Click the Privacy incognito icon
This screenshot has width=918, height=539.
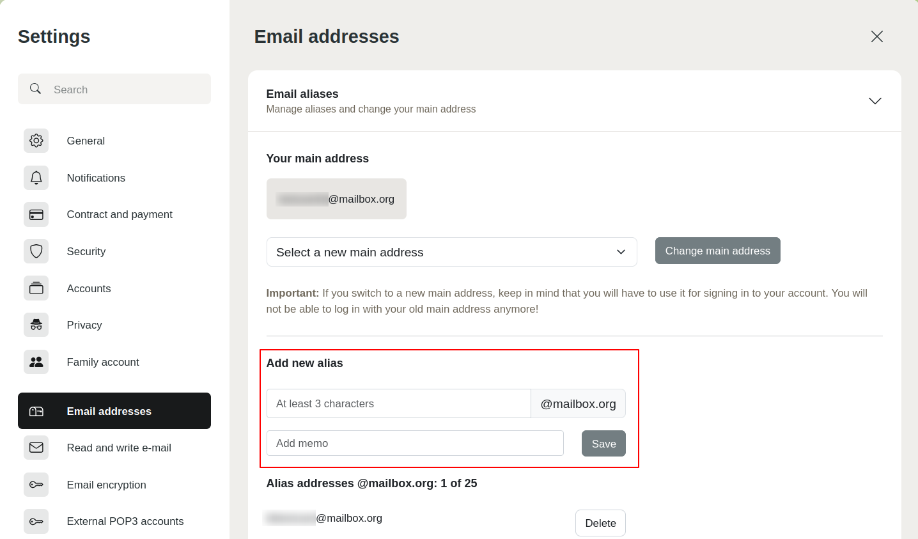[36, 325]
